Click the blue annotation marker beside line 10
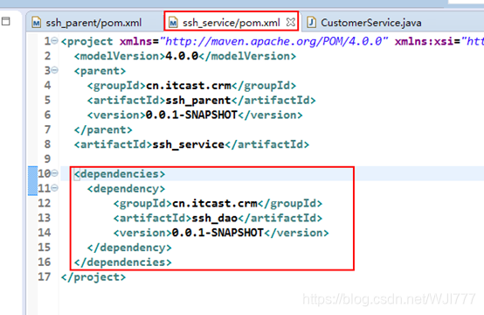 coord(32,181)
